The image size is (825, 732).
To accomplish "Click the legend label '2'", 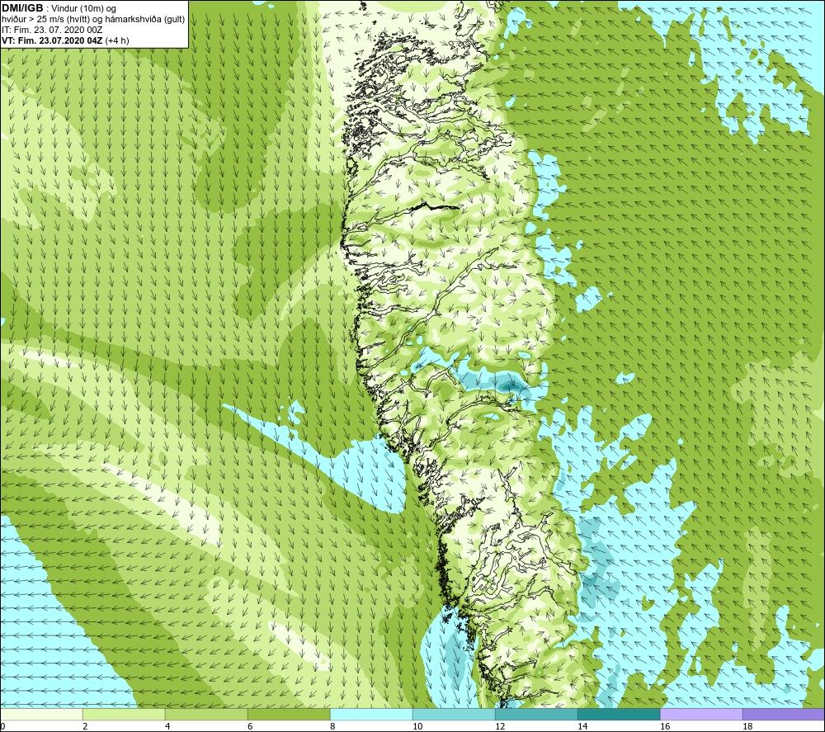I will point(85,726).
